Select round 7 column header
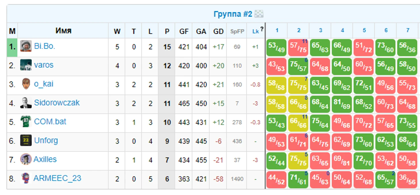Image resolution: width=420 pixels, height=195 pixels. (408, 30)
